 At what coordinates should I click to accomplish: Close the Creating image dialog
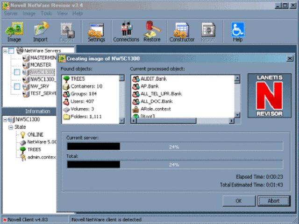[x=290, y=58]
